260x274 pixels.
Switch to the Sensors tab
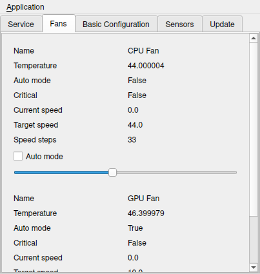(180, 24)
